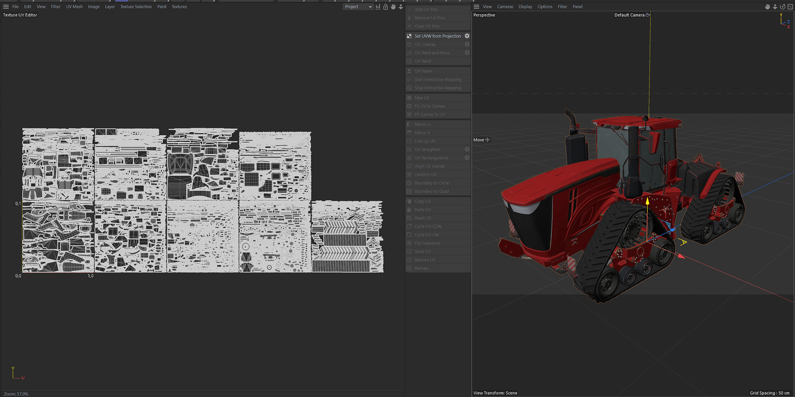Open the viewport Cameras menu
The width and height of the screenshot is (795, 397).
(505, 7)
